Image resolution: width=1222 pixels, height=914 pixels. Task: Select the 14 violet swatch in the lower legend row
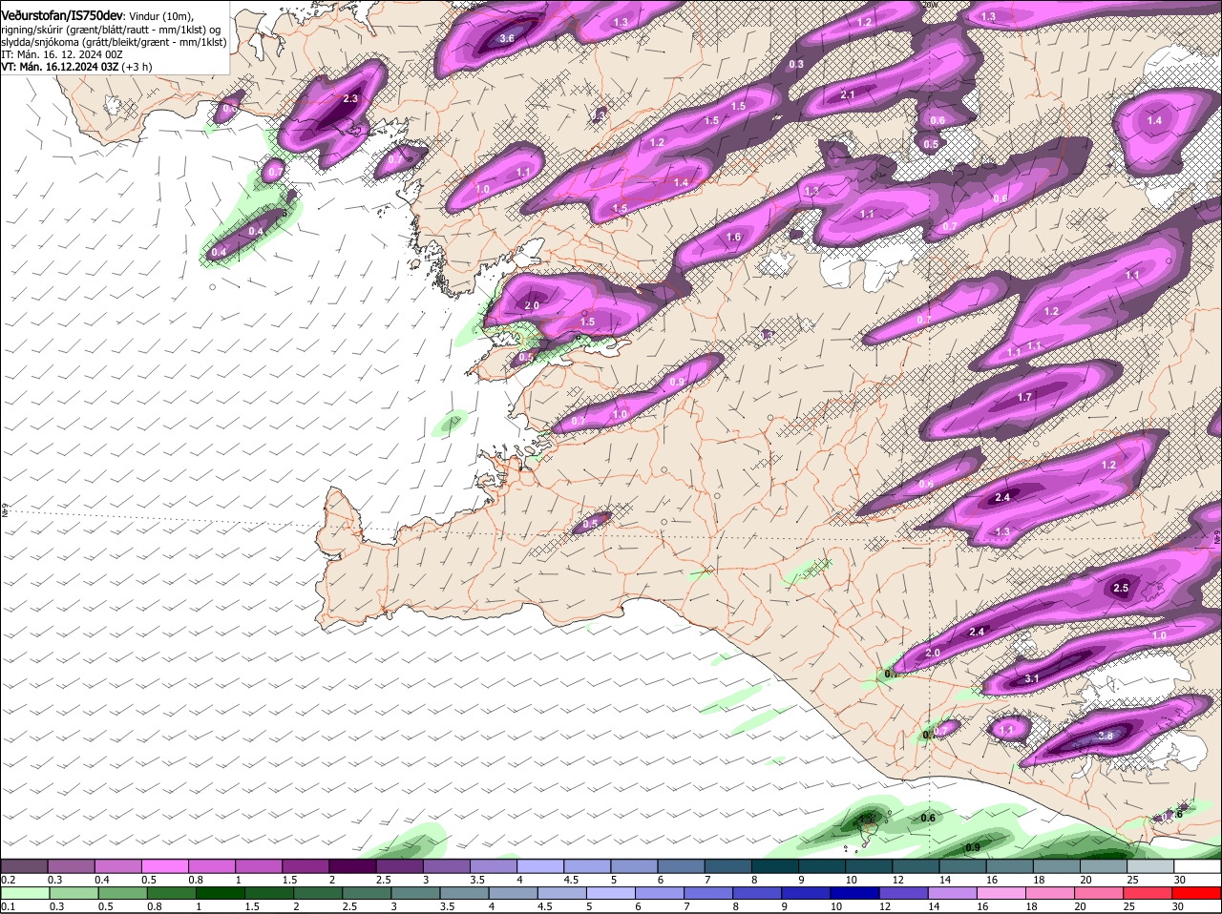pos(952,893)
